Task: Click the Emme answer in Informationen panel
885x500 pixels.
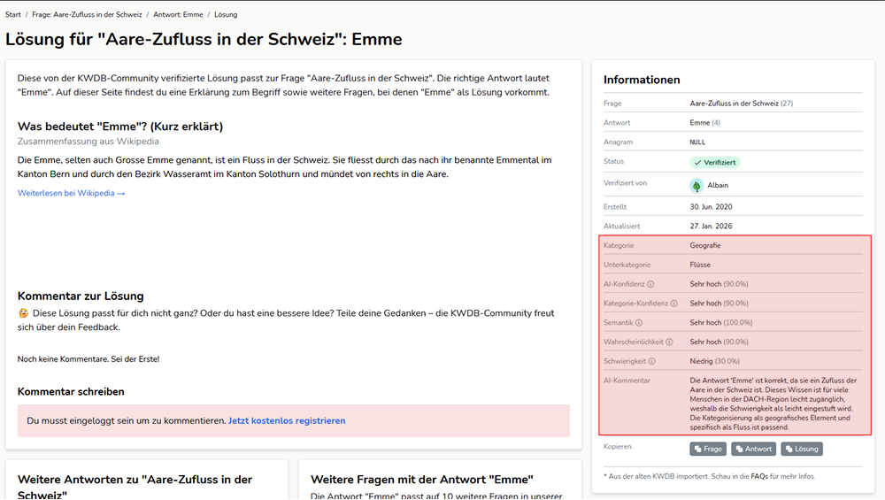Action: 699,123
